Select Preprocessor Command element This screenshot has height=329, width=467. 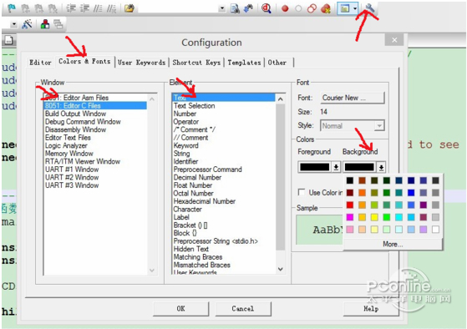click(224, 170)
